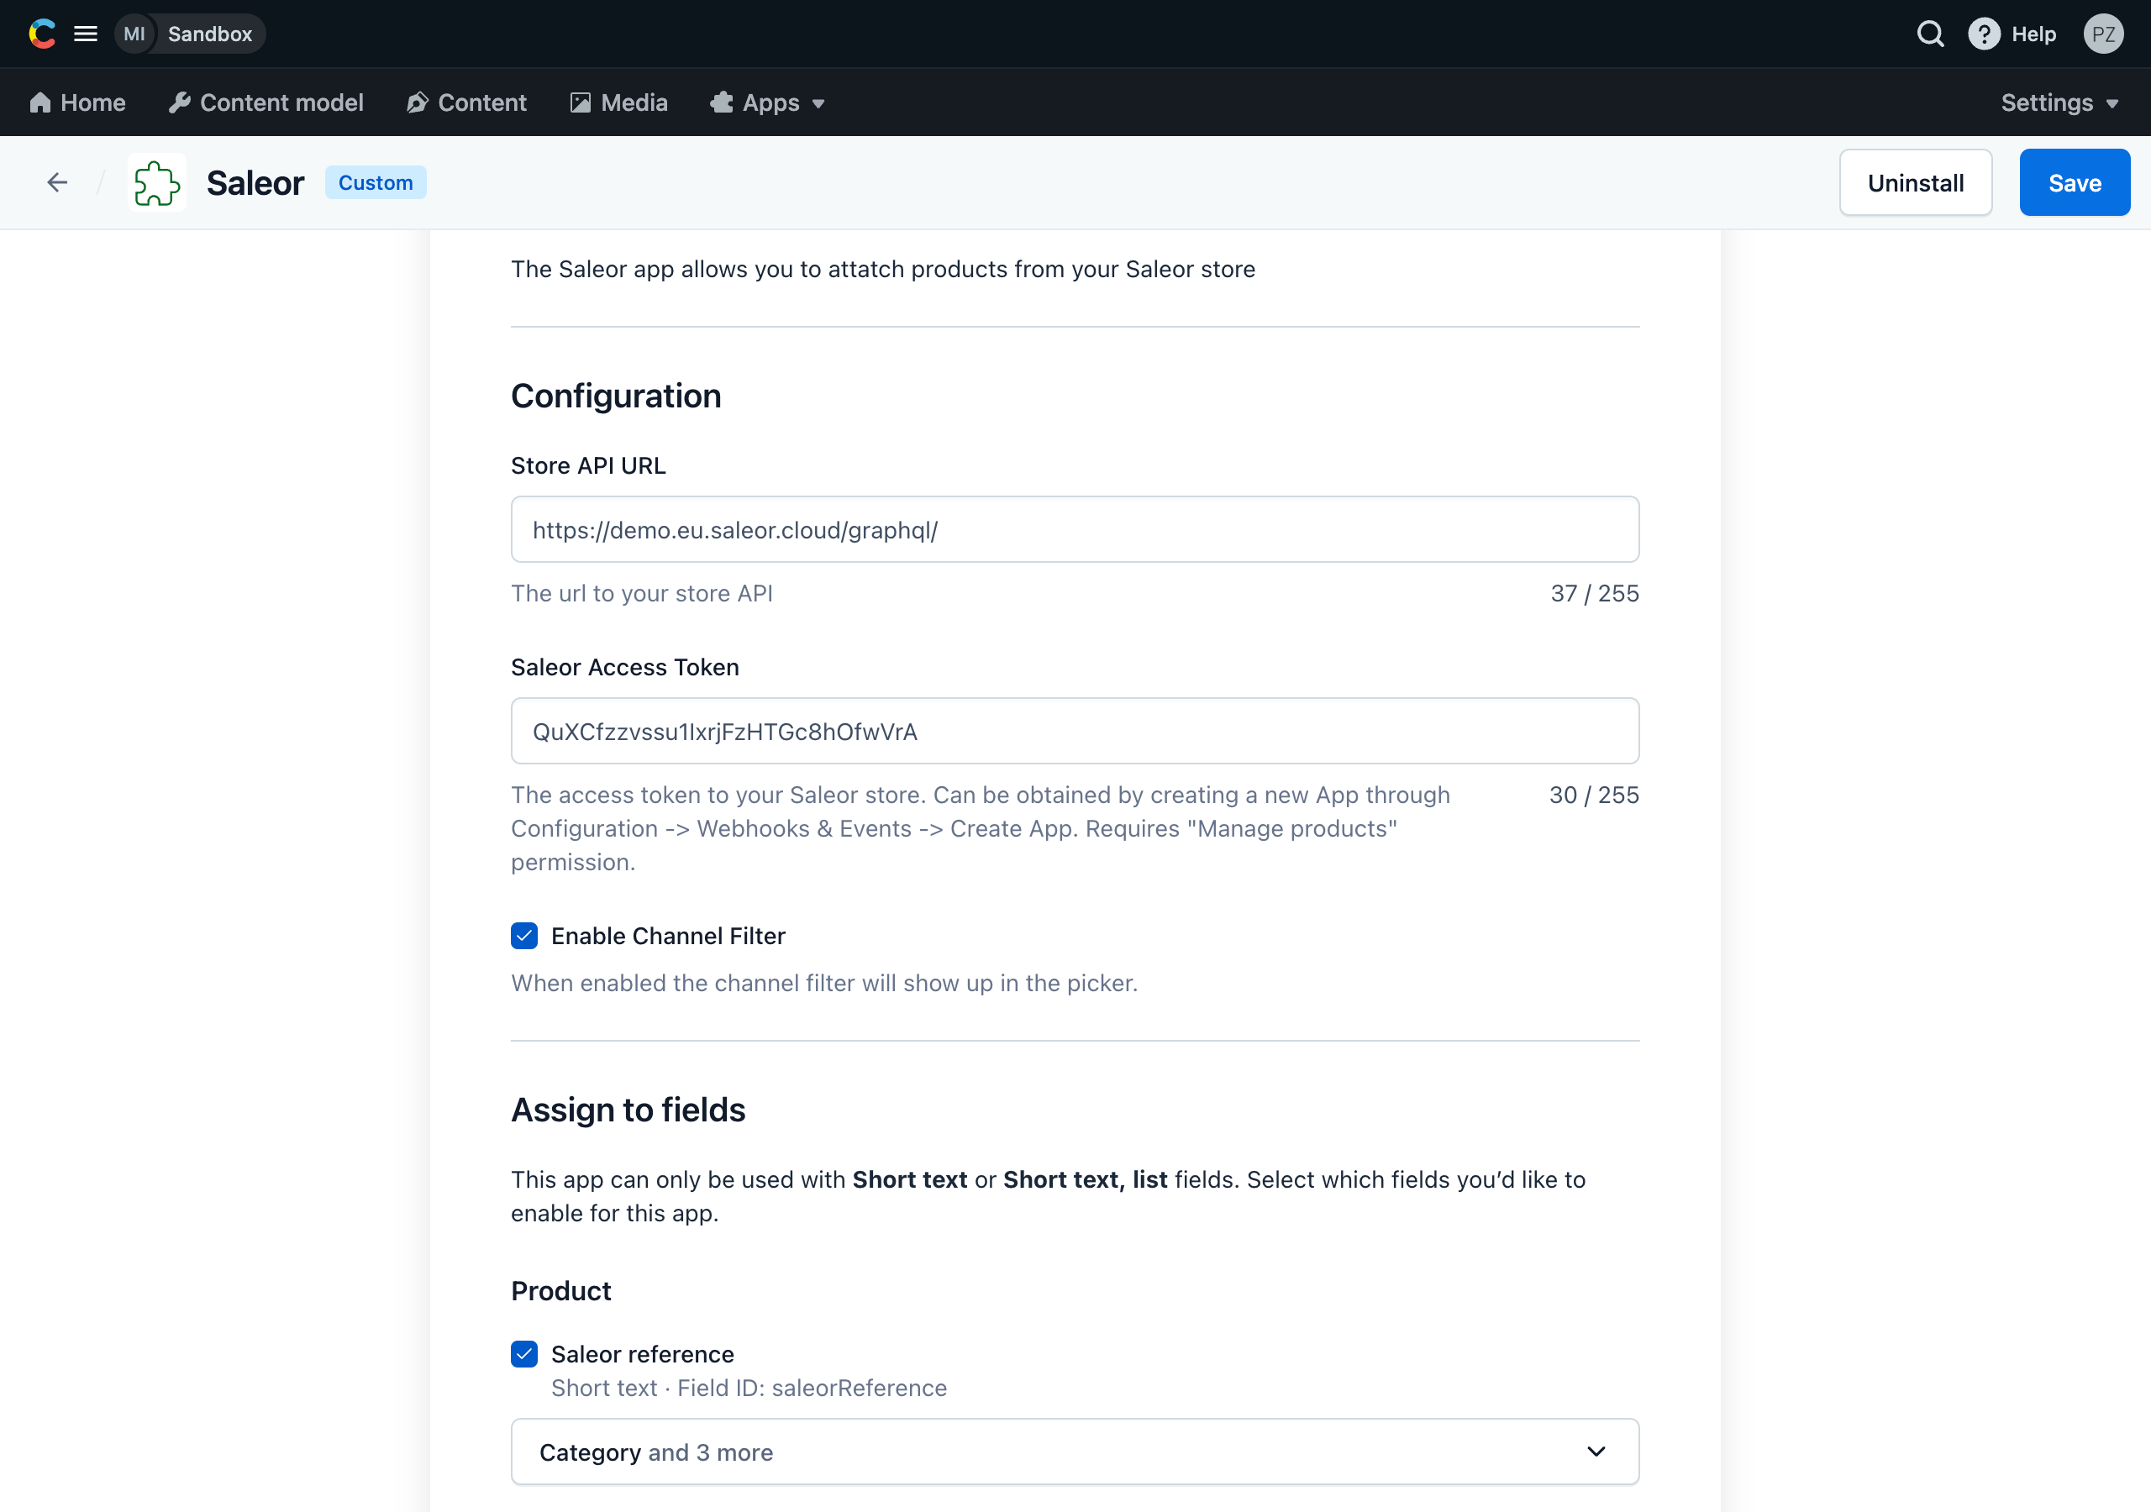Screen dimensions: 2151x1512
Task: Click the Enable Channel Filter label
Action: (x=668, y=936)
